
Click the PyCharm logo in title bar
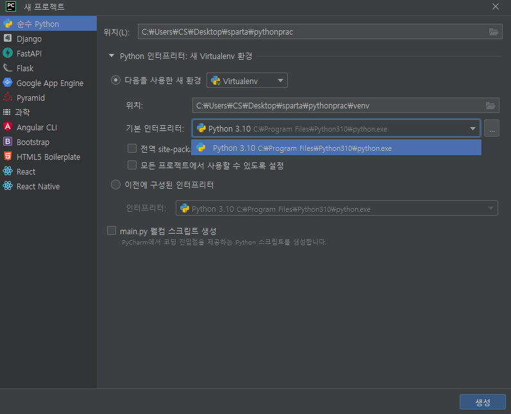coord(11,6)
